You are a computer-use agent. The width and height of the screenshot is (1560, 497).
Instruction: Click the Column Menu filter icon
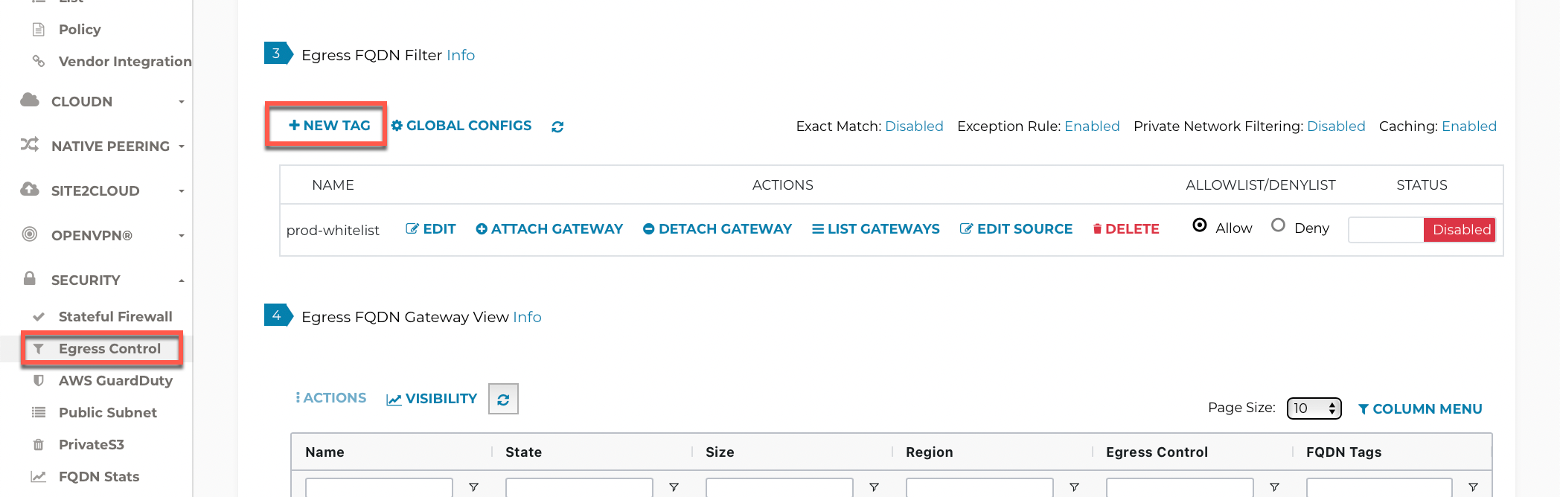coord(1364,408)
